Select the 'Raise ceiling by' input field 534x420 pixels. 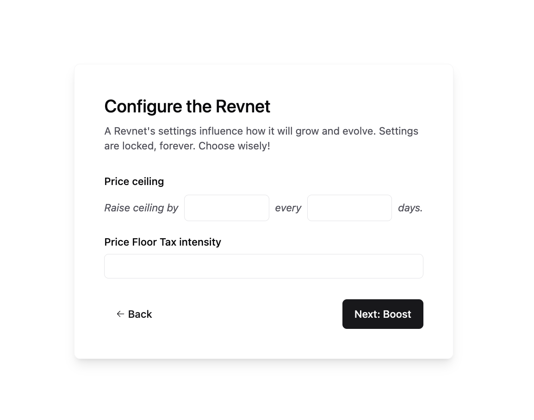pos(226,208)
